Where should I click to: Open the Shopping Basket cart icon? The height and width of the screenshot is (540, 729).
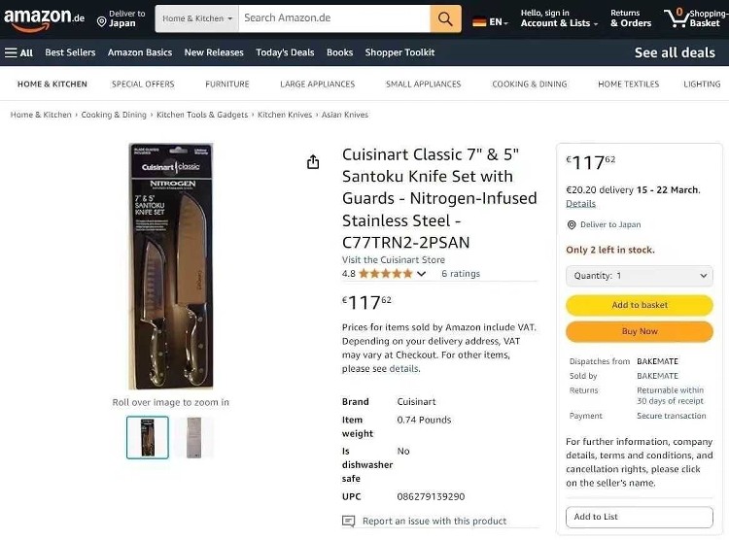[x=676, y=17]
